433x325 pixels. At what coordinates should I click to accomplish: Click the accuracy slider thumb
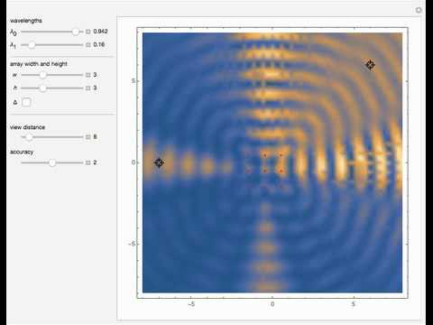tap(52, 162)
